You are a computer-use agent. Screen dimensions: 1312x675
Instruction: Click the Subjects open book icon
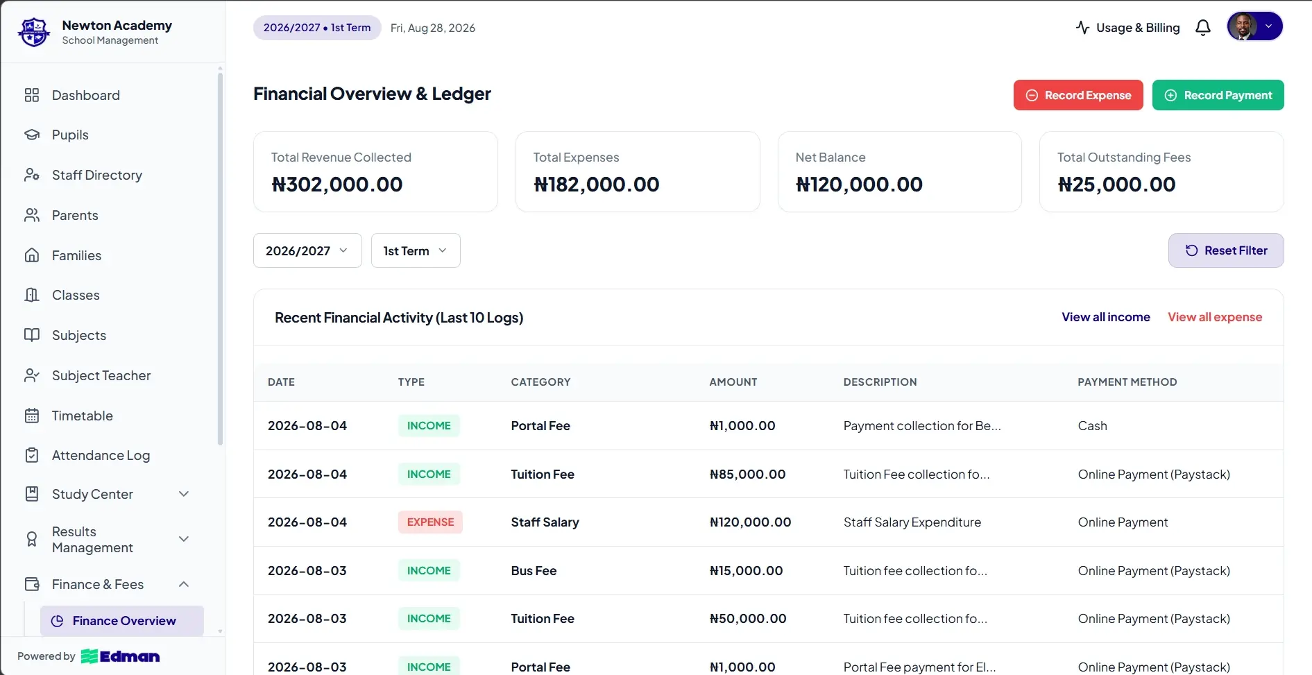pyautogui.click(x=32, y=335)
